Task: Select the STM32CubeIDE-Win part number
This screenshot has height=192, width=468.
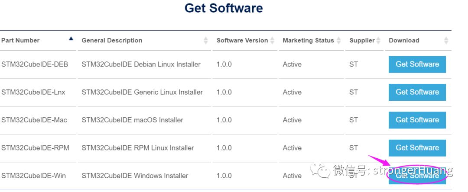Action: [33, 176]
